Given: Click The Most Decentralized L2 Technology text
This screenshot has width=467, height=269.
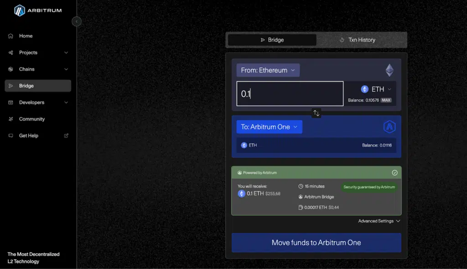Looking at the screenshot, I should pos(33,258).
